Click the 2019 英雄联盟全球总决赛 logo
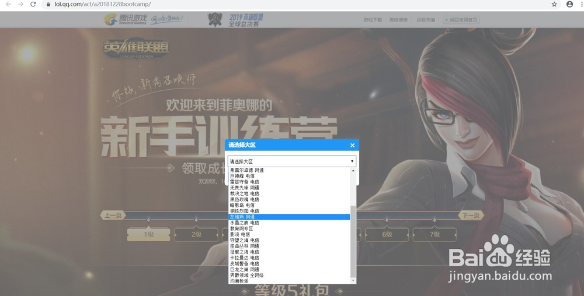Image resolution: width=584 pixels, height=296 pixels. pos(235,20)
